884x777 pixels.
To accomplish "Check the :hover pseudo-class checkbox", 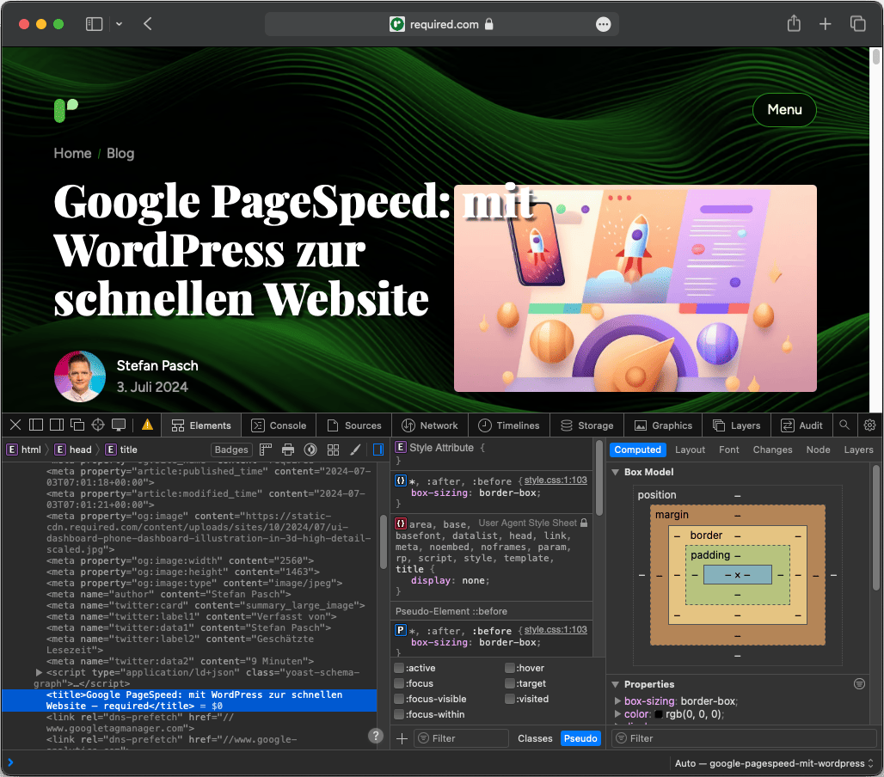I will tap(510, 669).
